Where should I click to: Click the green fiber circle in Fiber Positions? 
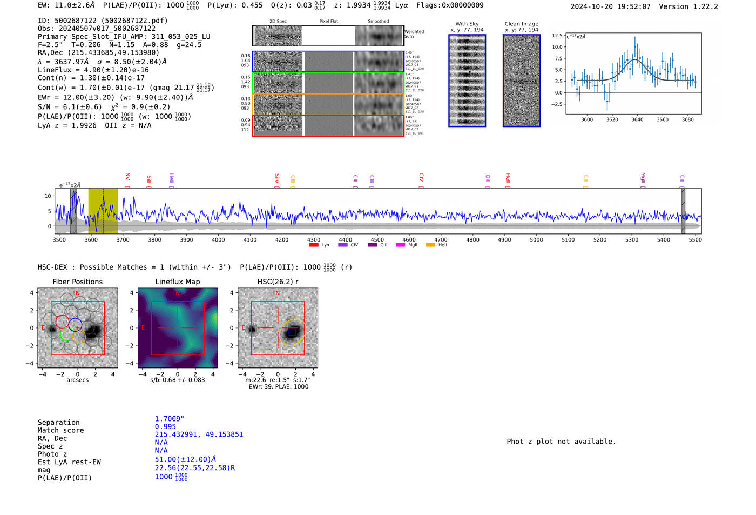pos(66,335)
